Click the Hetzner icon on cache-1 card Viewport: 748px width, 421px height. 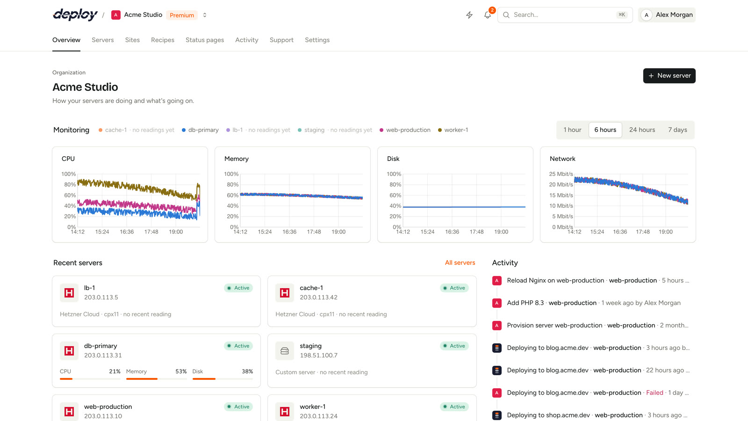[x=285, y=293]
